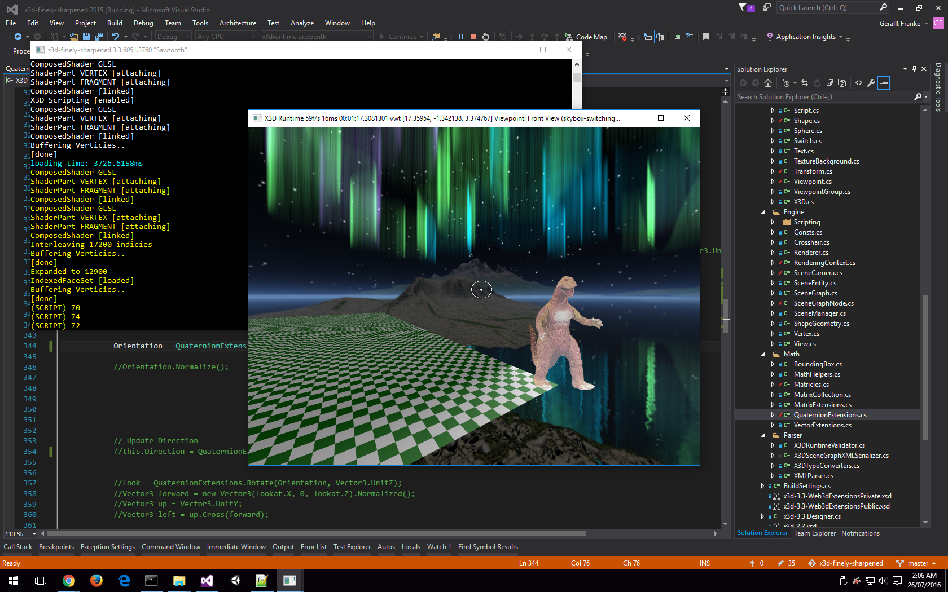The image size is (948, 592).
Task: Toggle the bookmark icon in the toolbar
Action: click(706, 37)
